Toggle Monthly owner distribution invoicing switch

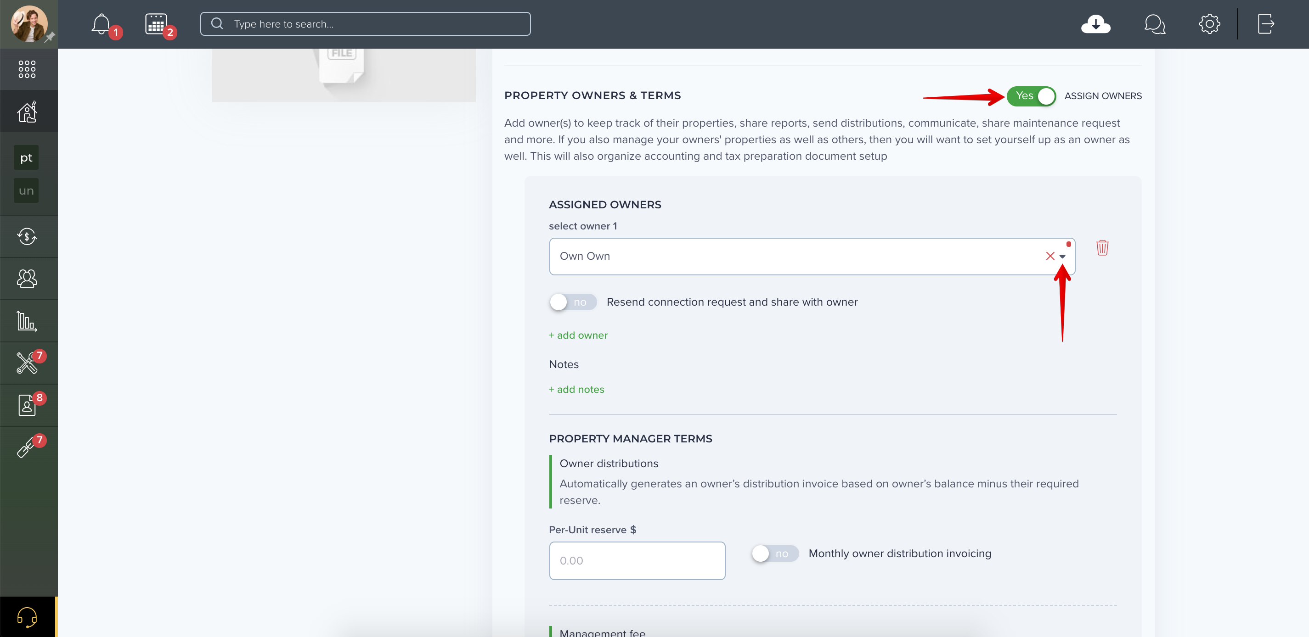774,553
